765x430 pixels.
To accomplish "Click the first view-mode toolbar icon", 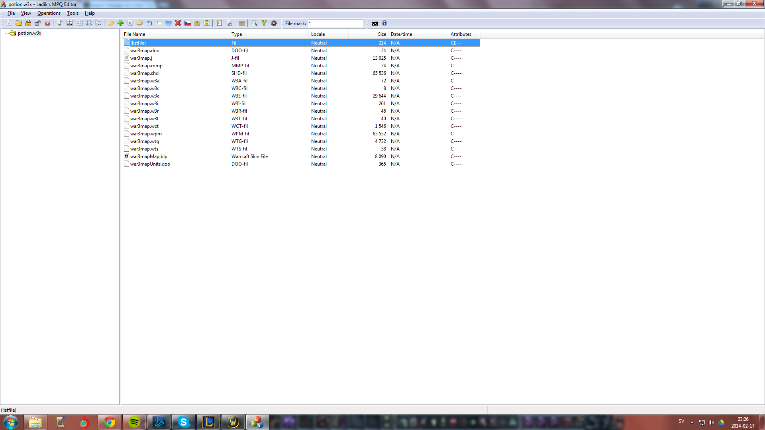I will point(60,23).
